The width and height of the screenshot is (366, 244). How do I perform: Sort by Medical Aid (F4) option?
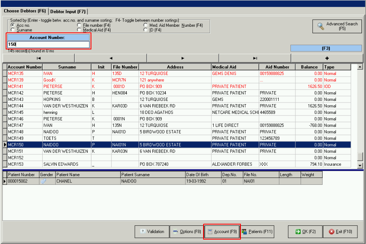pos(79,30)
